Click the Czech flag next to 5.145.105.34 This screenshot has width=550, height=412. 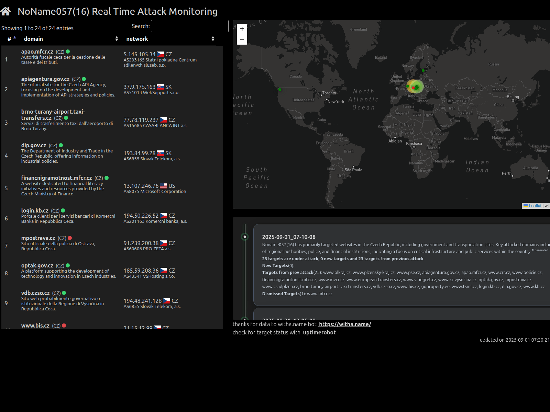tap(160, 54)
